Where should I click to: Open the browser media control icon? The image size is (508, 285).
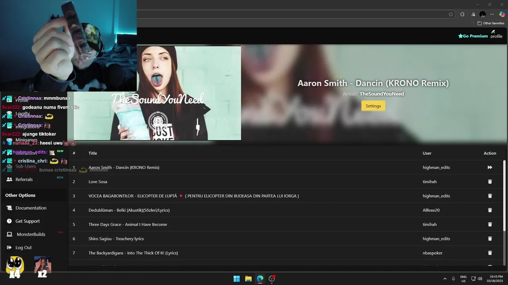click(473, 14)
